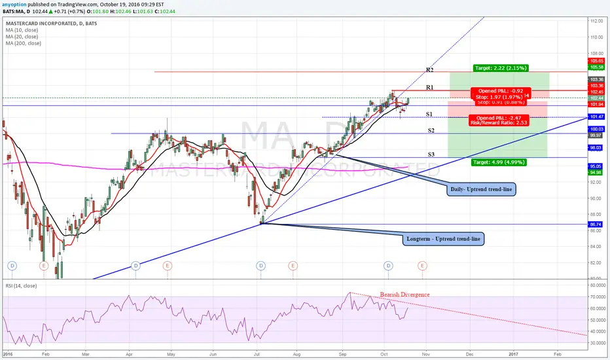Select the blue 100.03 price tag
The height and width of the screenshot is (360, 610).
pos(596,129)
